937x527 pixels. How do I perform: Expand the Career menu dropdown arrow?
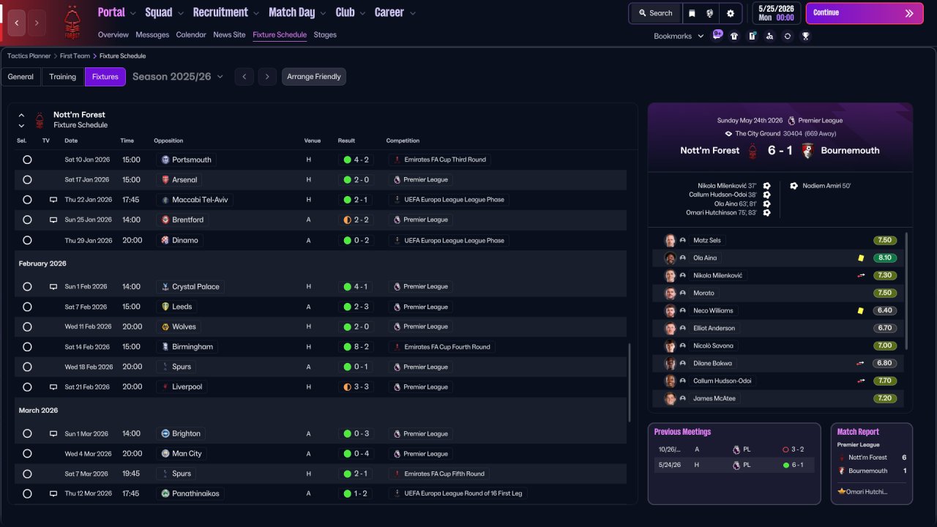pyautogui.click(x=412, y=13)
